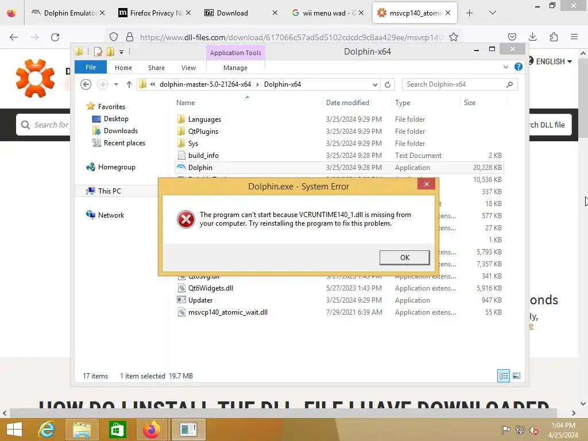Image resolution: width=588 pixels, height=441 pixels.
Task: Click the browser page vertical scrollbar
Action: pos(583,98)
